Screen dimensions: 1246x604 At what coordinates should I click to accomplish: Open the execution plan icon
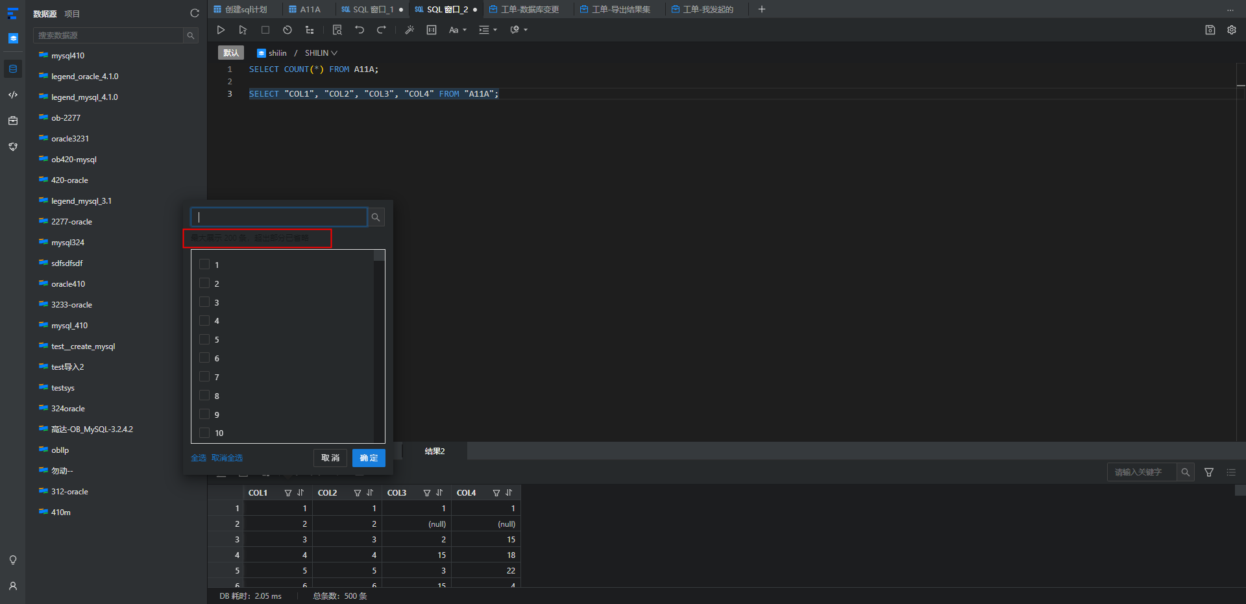point(337,30)
